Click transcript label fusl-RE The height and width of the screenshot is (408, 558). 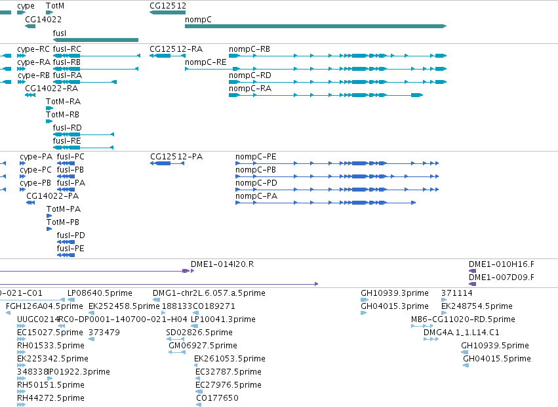tap(67, 141)
